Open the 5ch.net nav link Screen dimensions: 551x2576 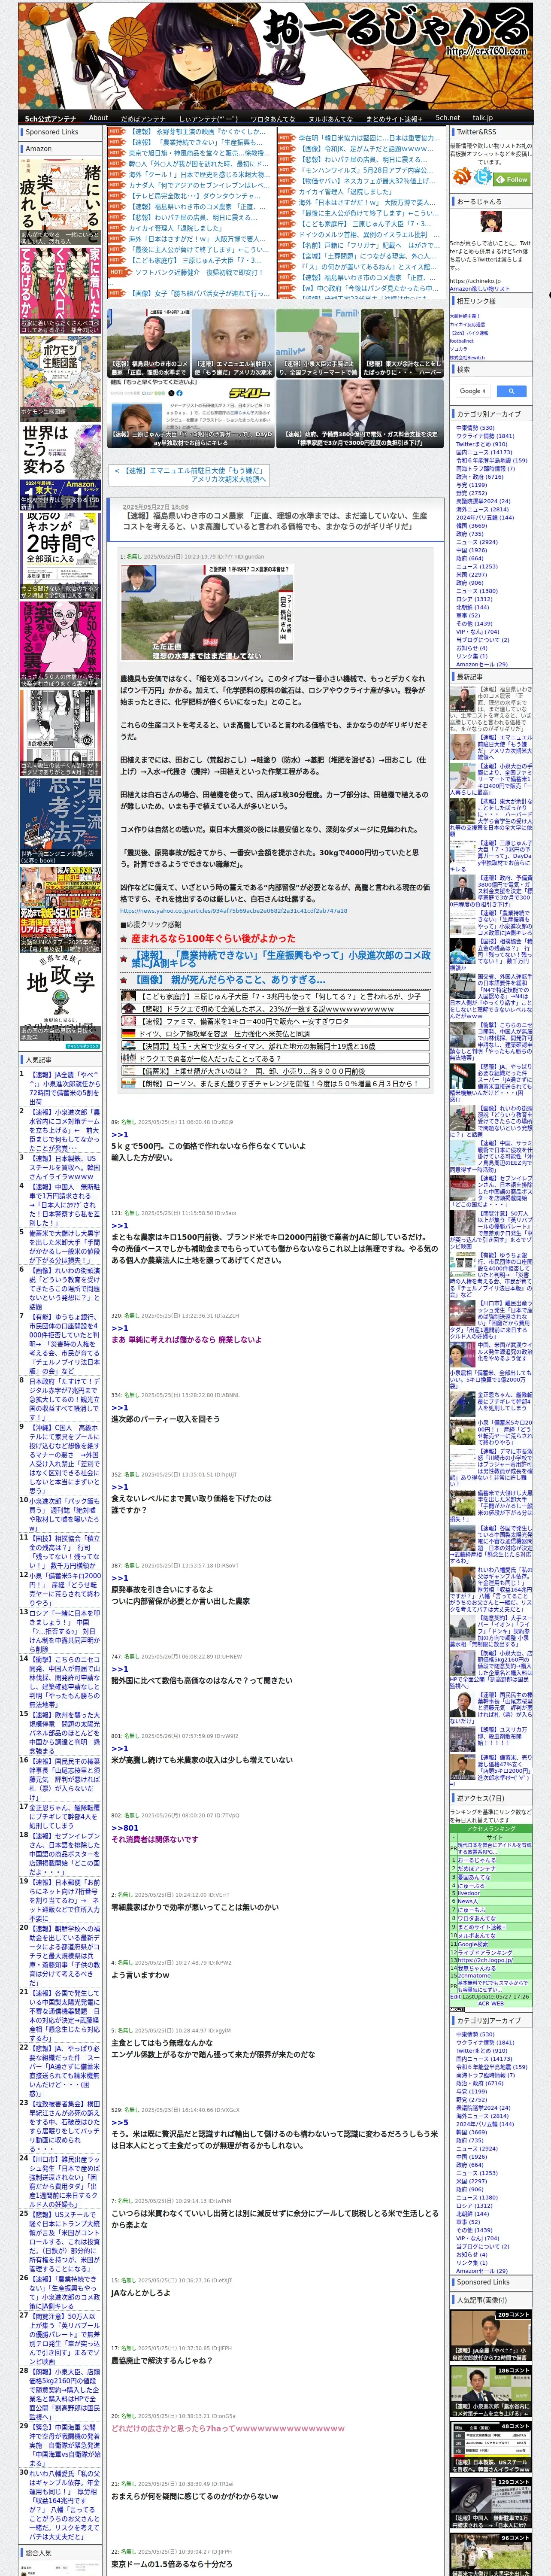click(447, 118)
